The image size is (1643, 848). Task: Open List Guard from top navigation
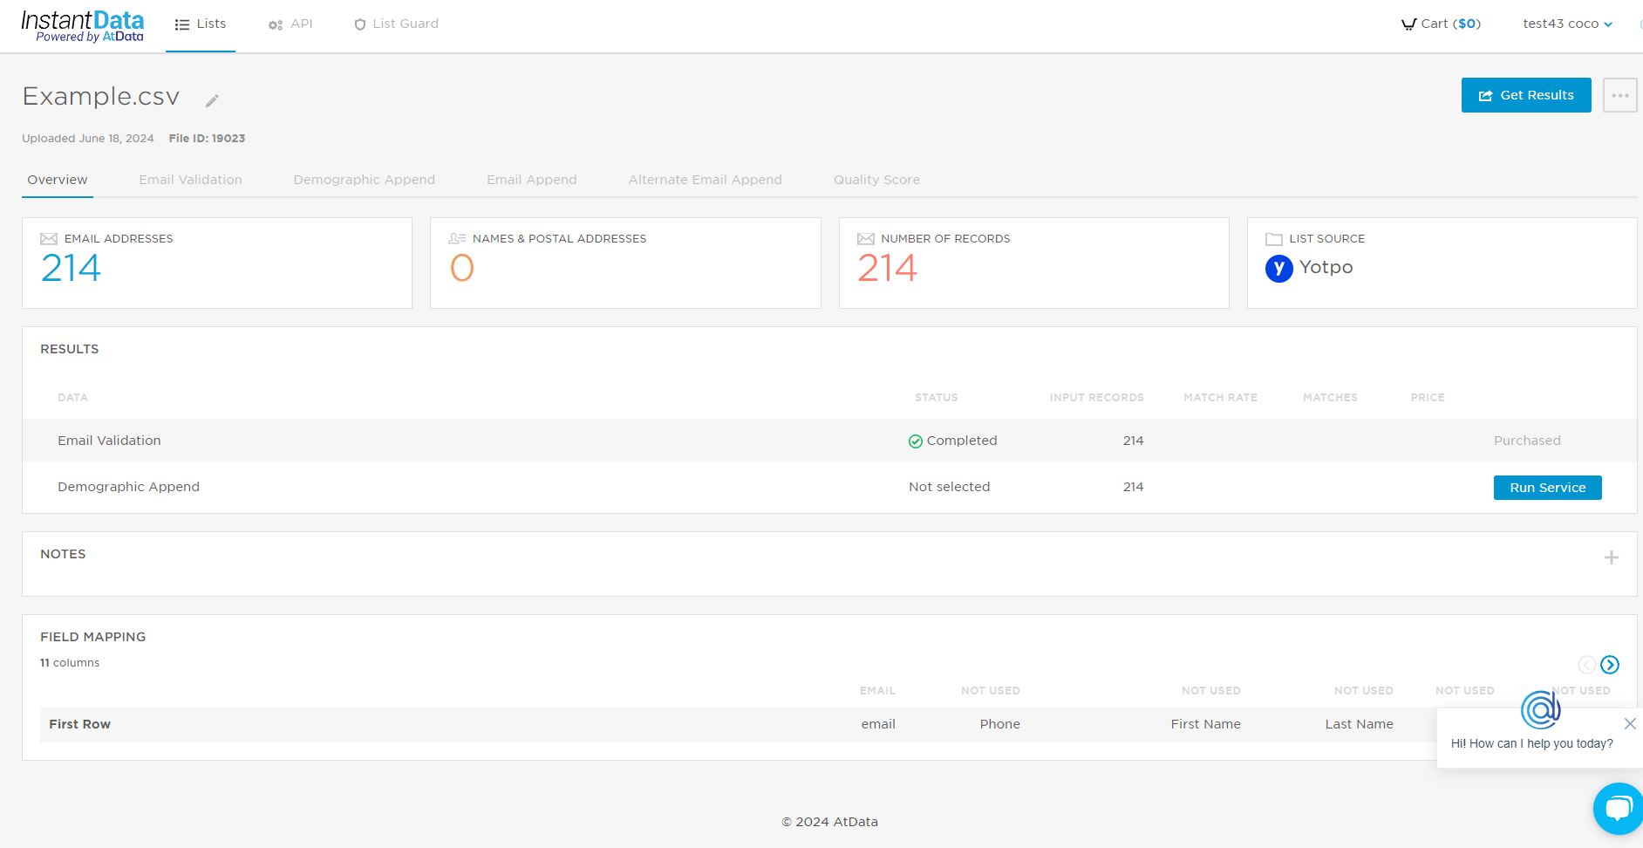click(x=397, y=24)
